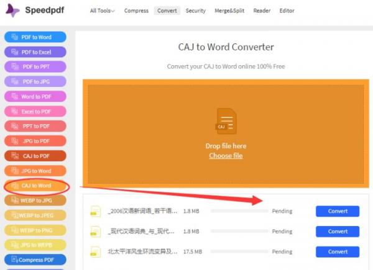
Task: Open the Word to PDF converter
Action: (x=35, y=96)
